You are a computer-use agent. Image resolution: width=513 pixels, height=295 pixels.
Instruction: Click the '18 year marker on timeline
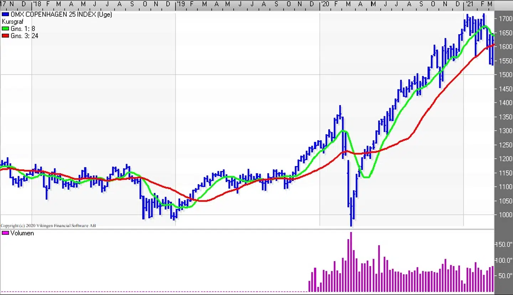(37, 4)
